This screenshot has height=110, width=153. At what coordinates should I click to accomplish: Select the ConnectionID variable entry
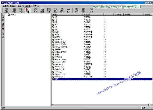[60, 61]
